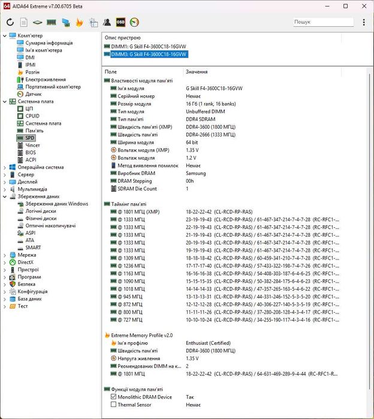Expand the Дисплей tree node
This screenshot has width=374, height=419.
[x=5, y=182]
